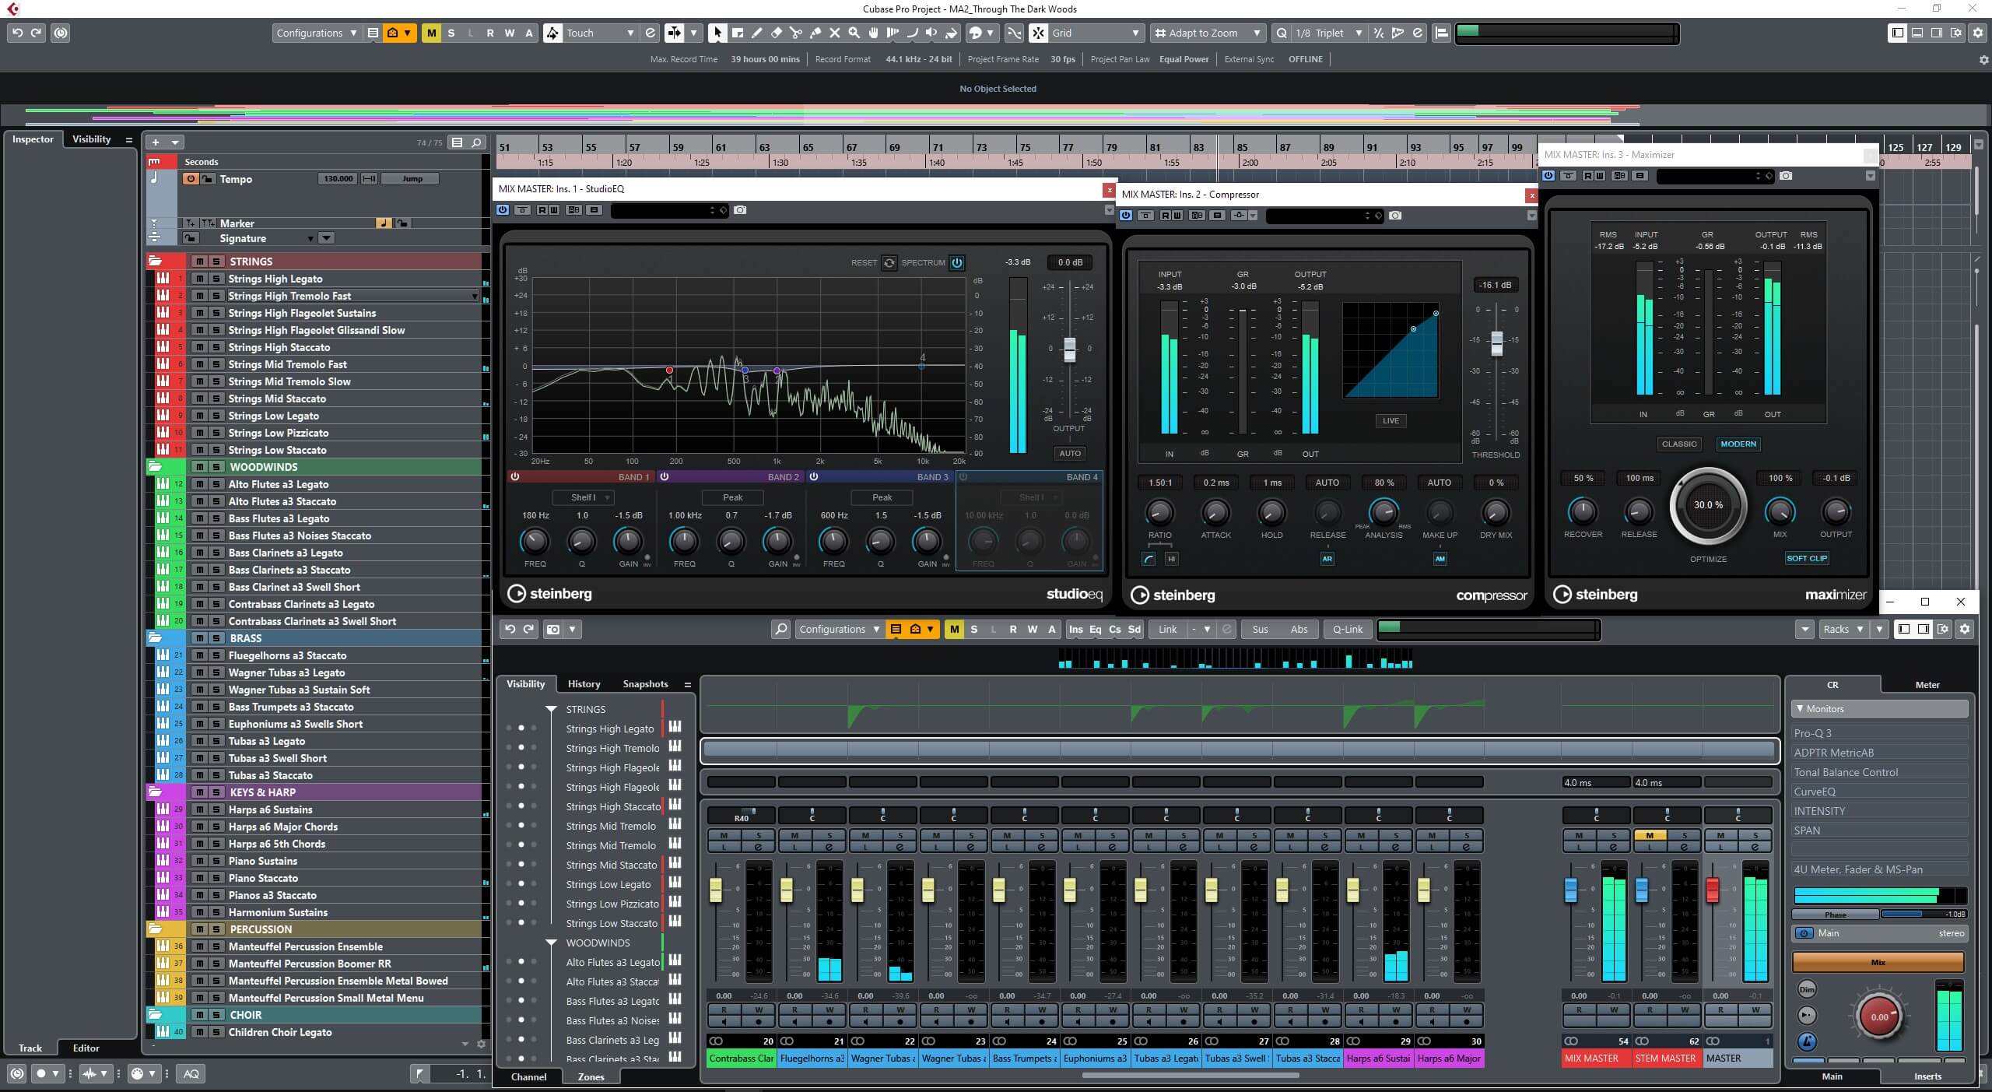
Task: Click the Undo arrow in main toolbar
Action: 17,33
